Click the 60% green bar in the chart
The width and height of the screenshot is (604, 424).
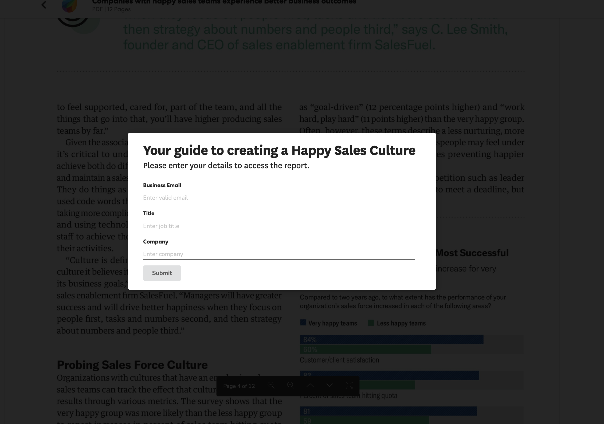coord(366,349)
